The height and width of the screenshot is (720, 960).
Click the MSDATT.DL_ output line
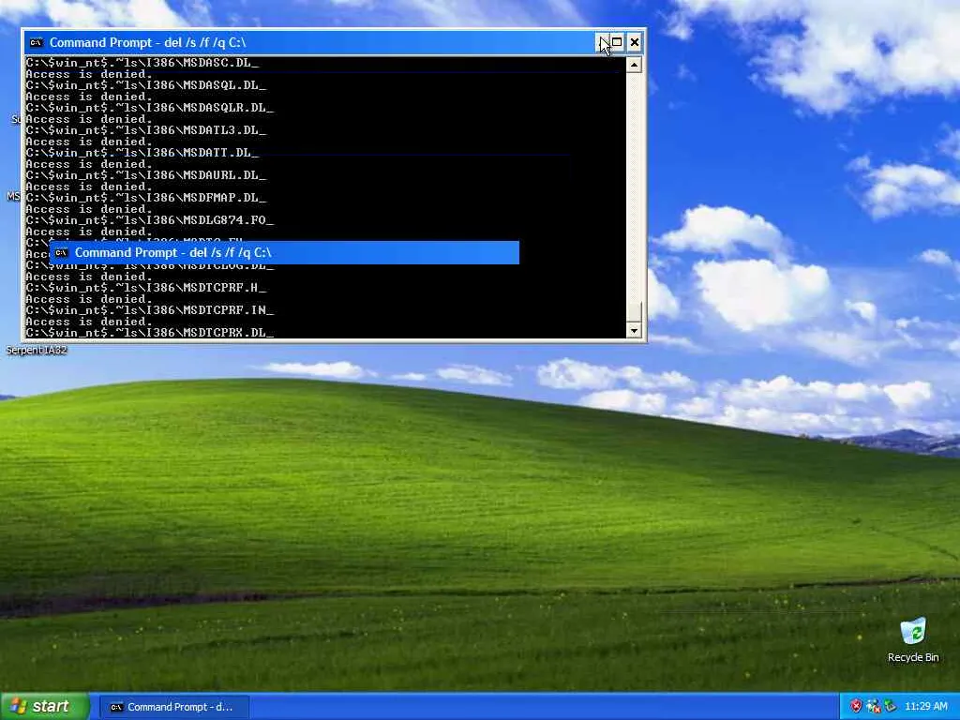142,153
